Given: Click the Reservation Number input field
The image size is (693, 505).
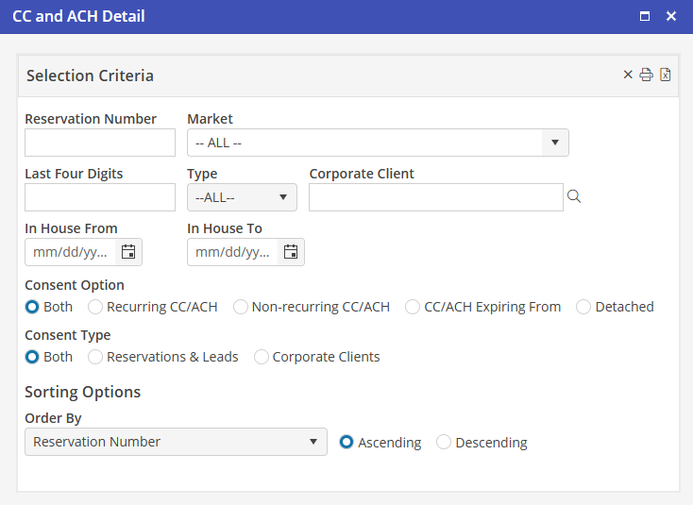Looking at the screenshot, I should (x=100, y=143).
